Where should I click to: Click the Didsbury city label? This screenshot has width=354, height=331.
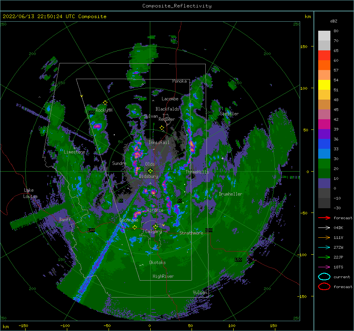click(x=149, y=176)
